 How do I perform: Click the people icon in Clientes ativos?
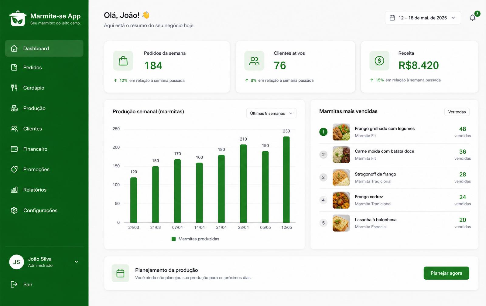254,61
